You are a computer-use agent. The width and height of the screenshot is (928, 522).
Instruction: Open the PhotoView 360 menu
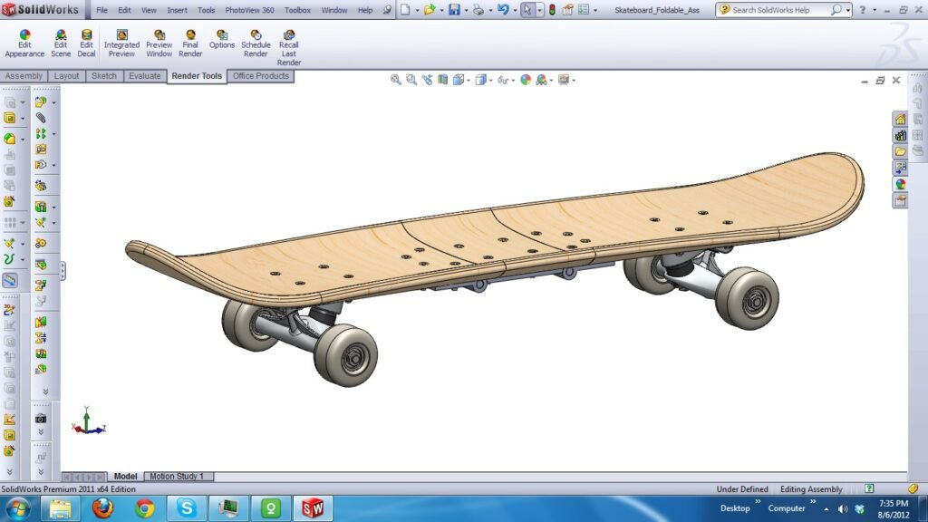coord(249,10)
